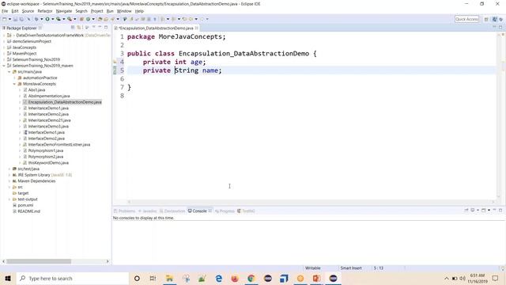The width and height of the screenshot is (506, 285).
Task: Open the Navigate menu
Action: click(64, 11)
